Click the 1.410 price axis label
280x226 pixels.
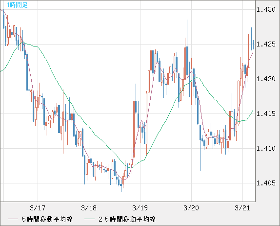point(266,148)
